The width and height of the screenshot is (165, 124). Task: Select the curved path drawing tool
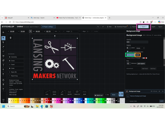3,51
